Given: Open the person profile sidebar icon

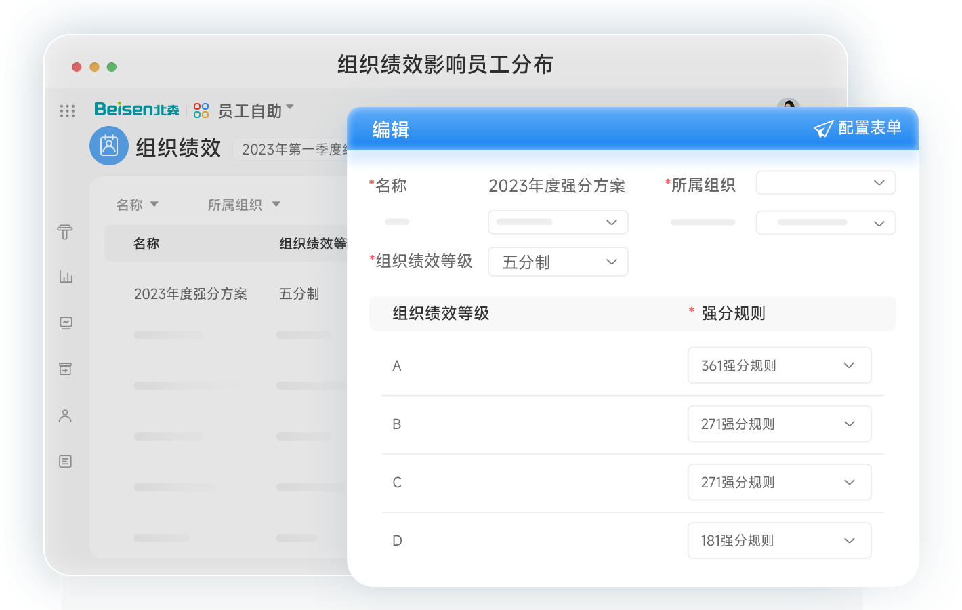Looking at the screenshot, I should (x=66, y=415).
